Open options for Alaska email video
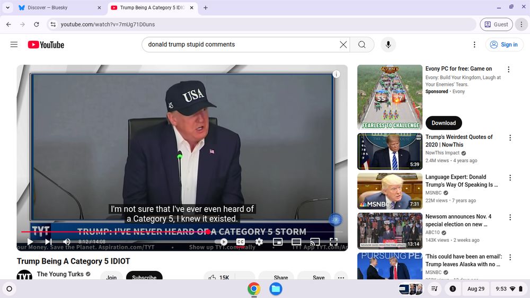The image size is (530, 298). point(510,257)
